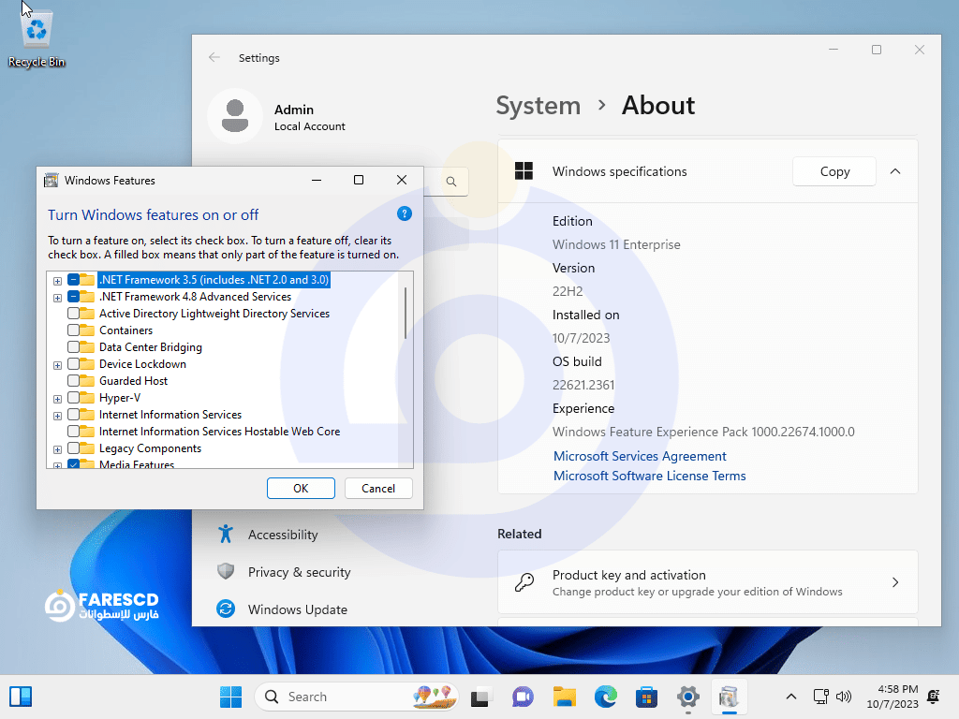This screenshot has width=959, height=719.
Task: Select the Guarded Host feature label
Action: 133,381
